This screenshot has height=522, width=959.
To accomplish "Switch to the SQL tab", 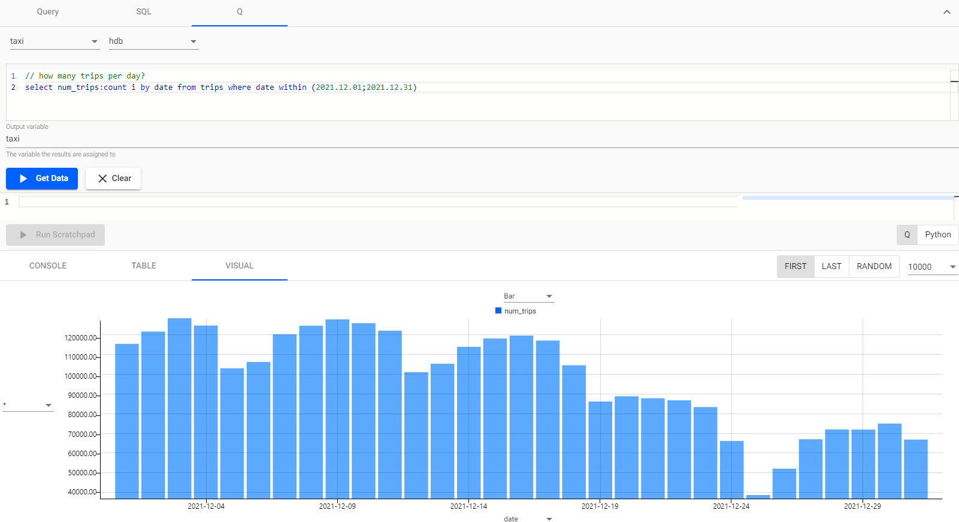I will pyautogui.click(x=144, y=12).
